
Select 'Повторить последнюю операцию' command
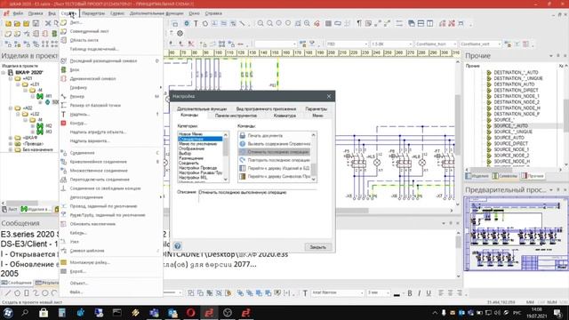tap(275, 160)
